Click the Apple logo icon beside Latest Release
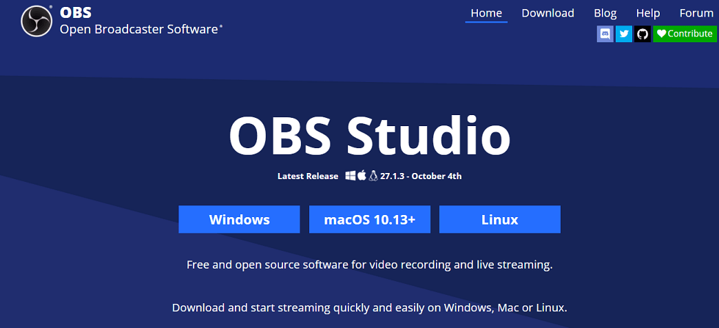This screenshot has height=328, width=719. pyautogui.click(x=362, y=176)
